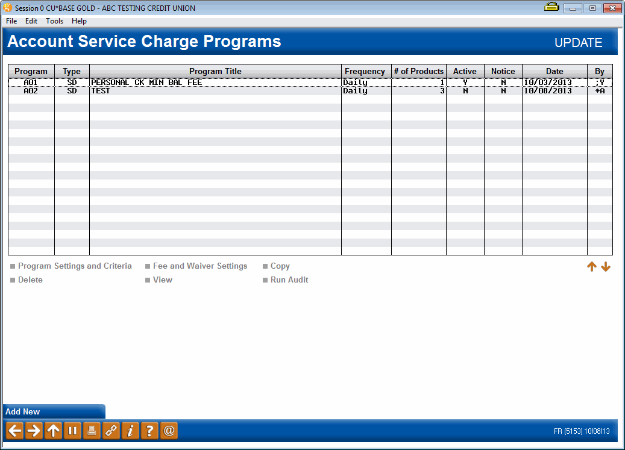Click the up arrow to return home

pyautogui.click(x=52, y=430)
